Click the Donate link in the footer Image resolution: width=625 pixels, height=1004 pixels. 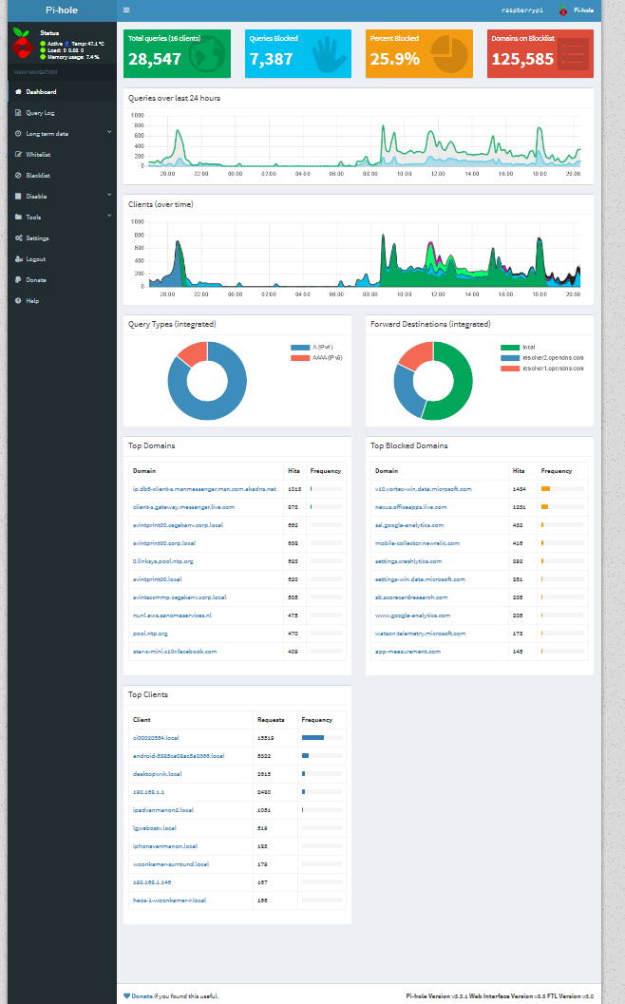(x=142, y=996)
